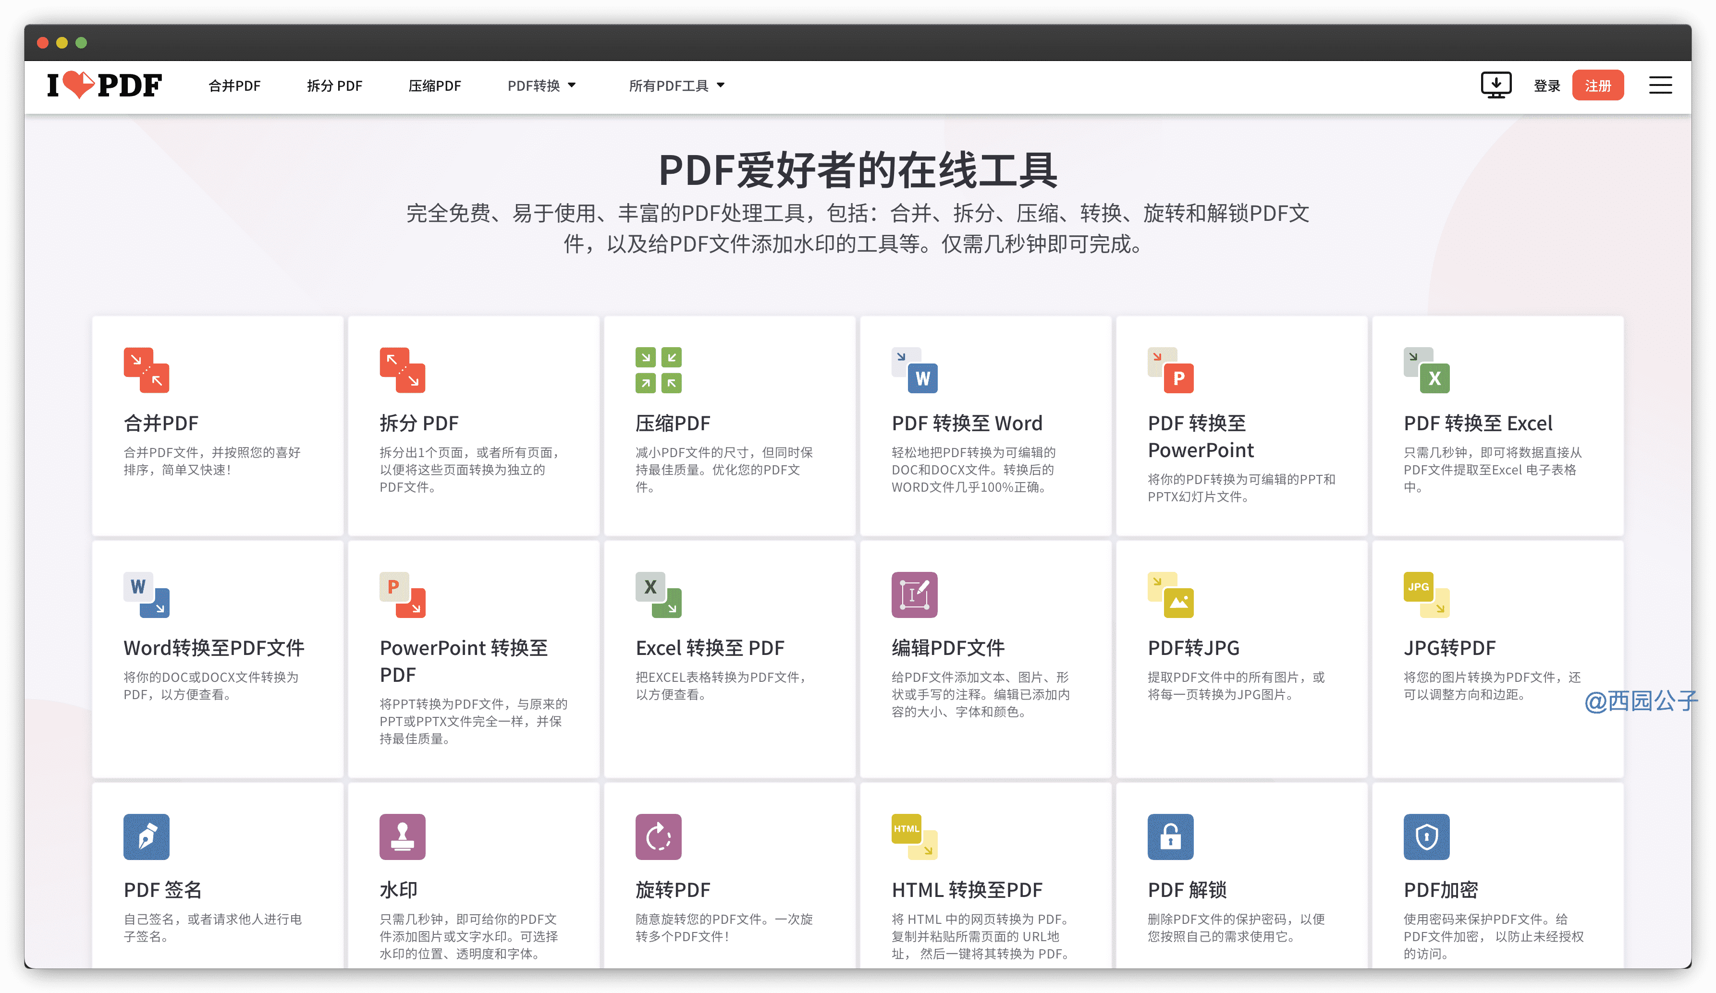
Task: Open the HTML 转换至PDF card title
Action: click(x=967, y=890)
